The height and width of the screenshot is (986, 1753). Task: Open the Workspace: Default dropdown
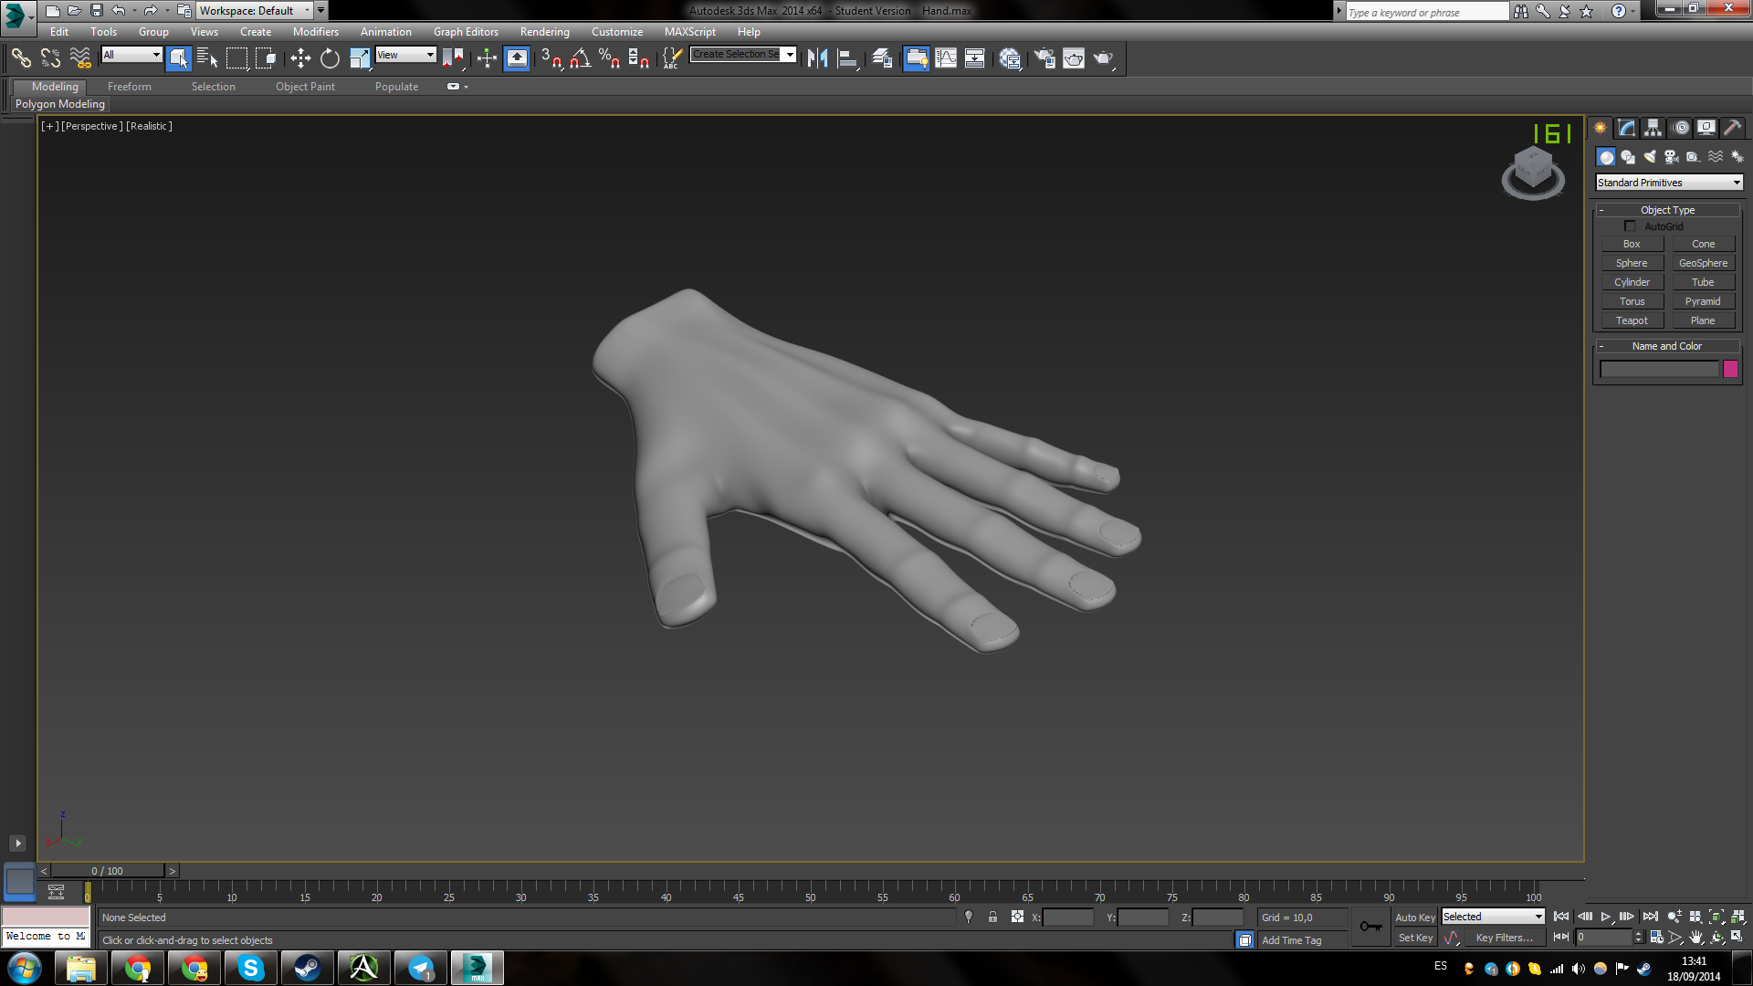point(255,11)
